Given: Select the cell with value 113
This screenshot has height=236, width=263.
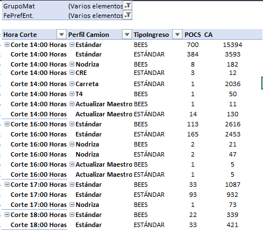Looking at the screenshot, I should pos(193,124).
